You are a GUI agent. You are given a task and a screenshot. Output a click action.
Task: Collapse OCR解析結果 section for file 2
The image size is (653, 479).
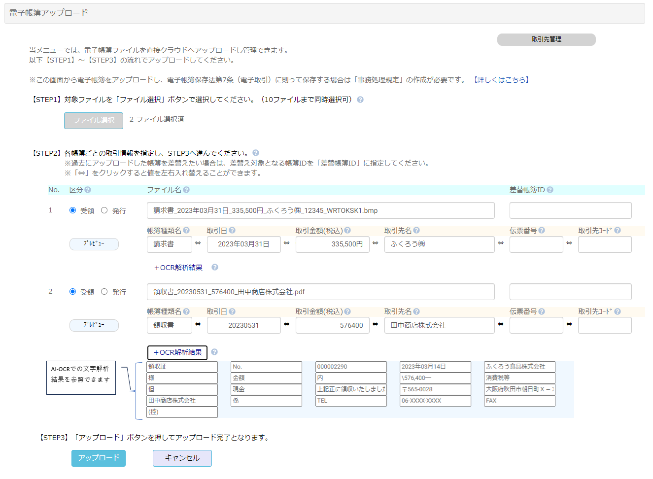(177, 352)
